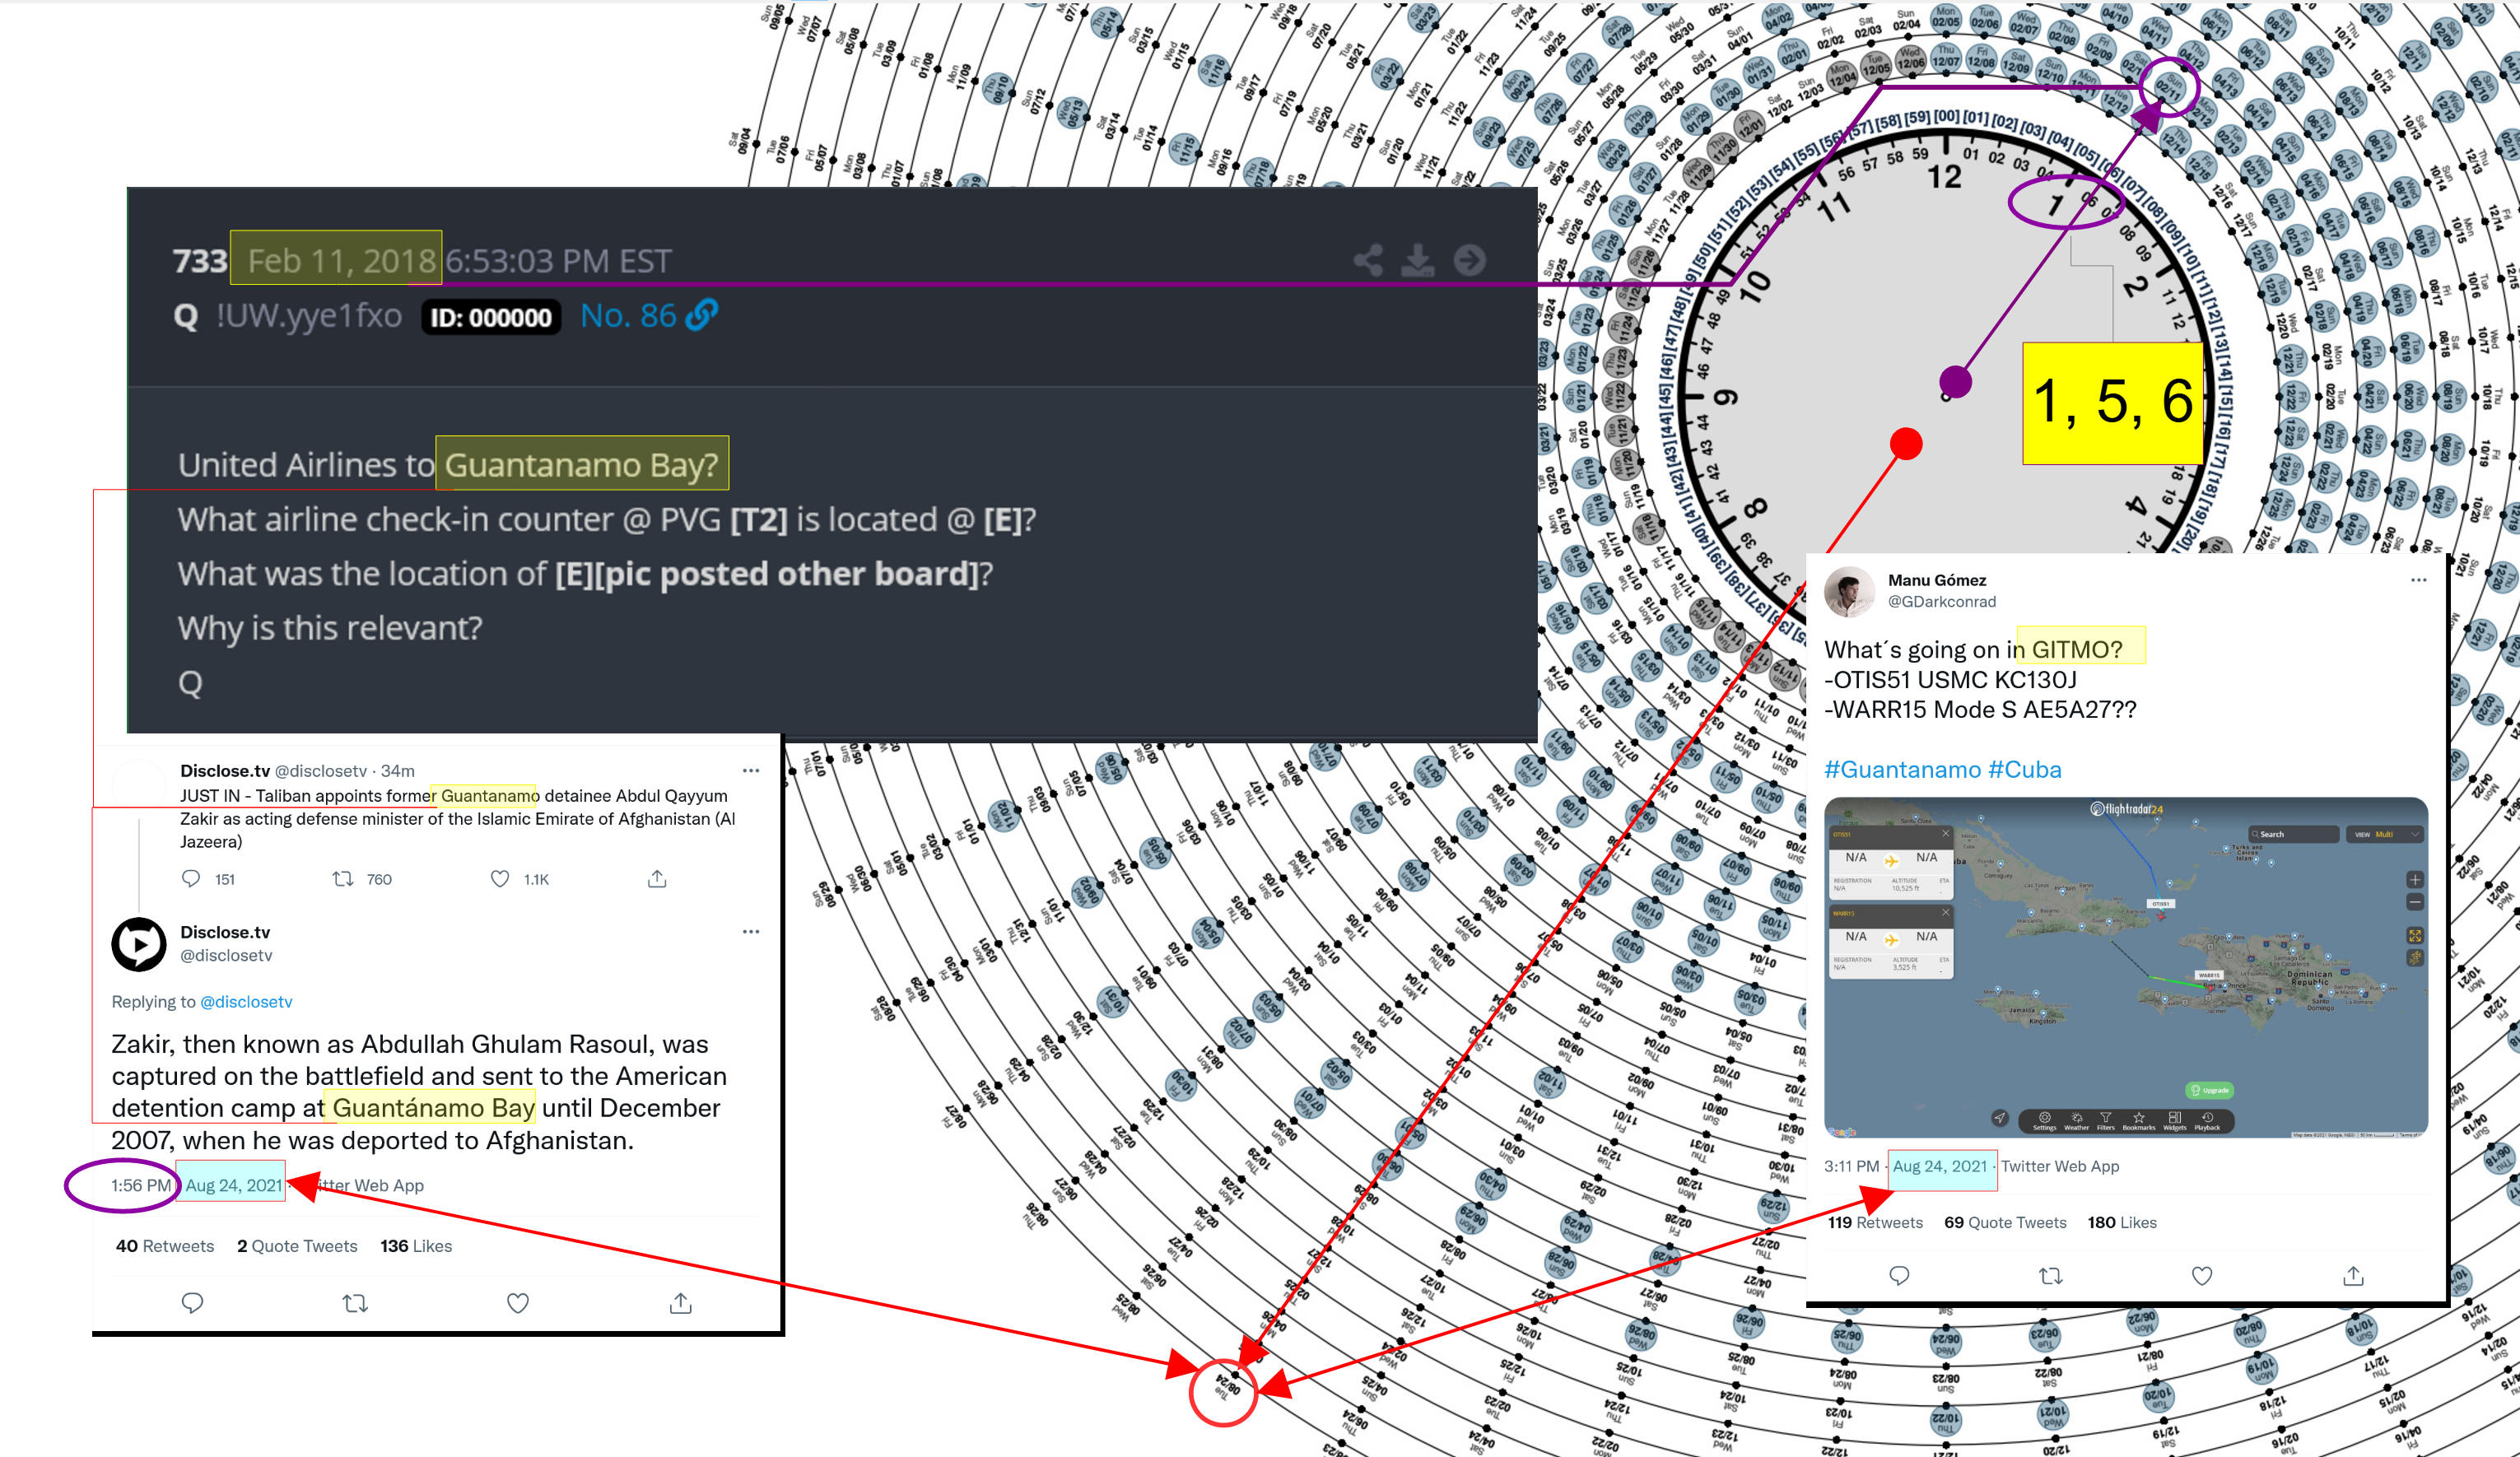Open the #Guantanamo hashtag
This screenshot has width=2520, height=1457.
click(1902, 770)
